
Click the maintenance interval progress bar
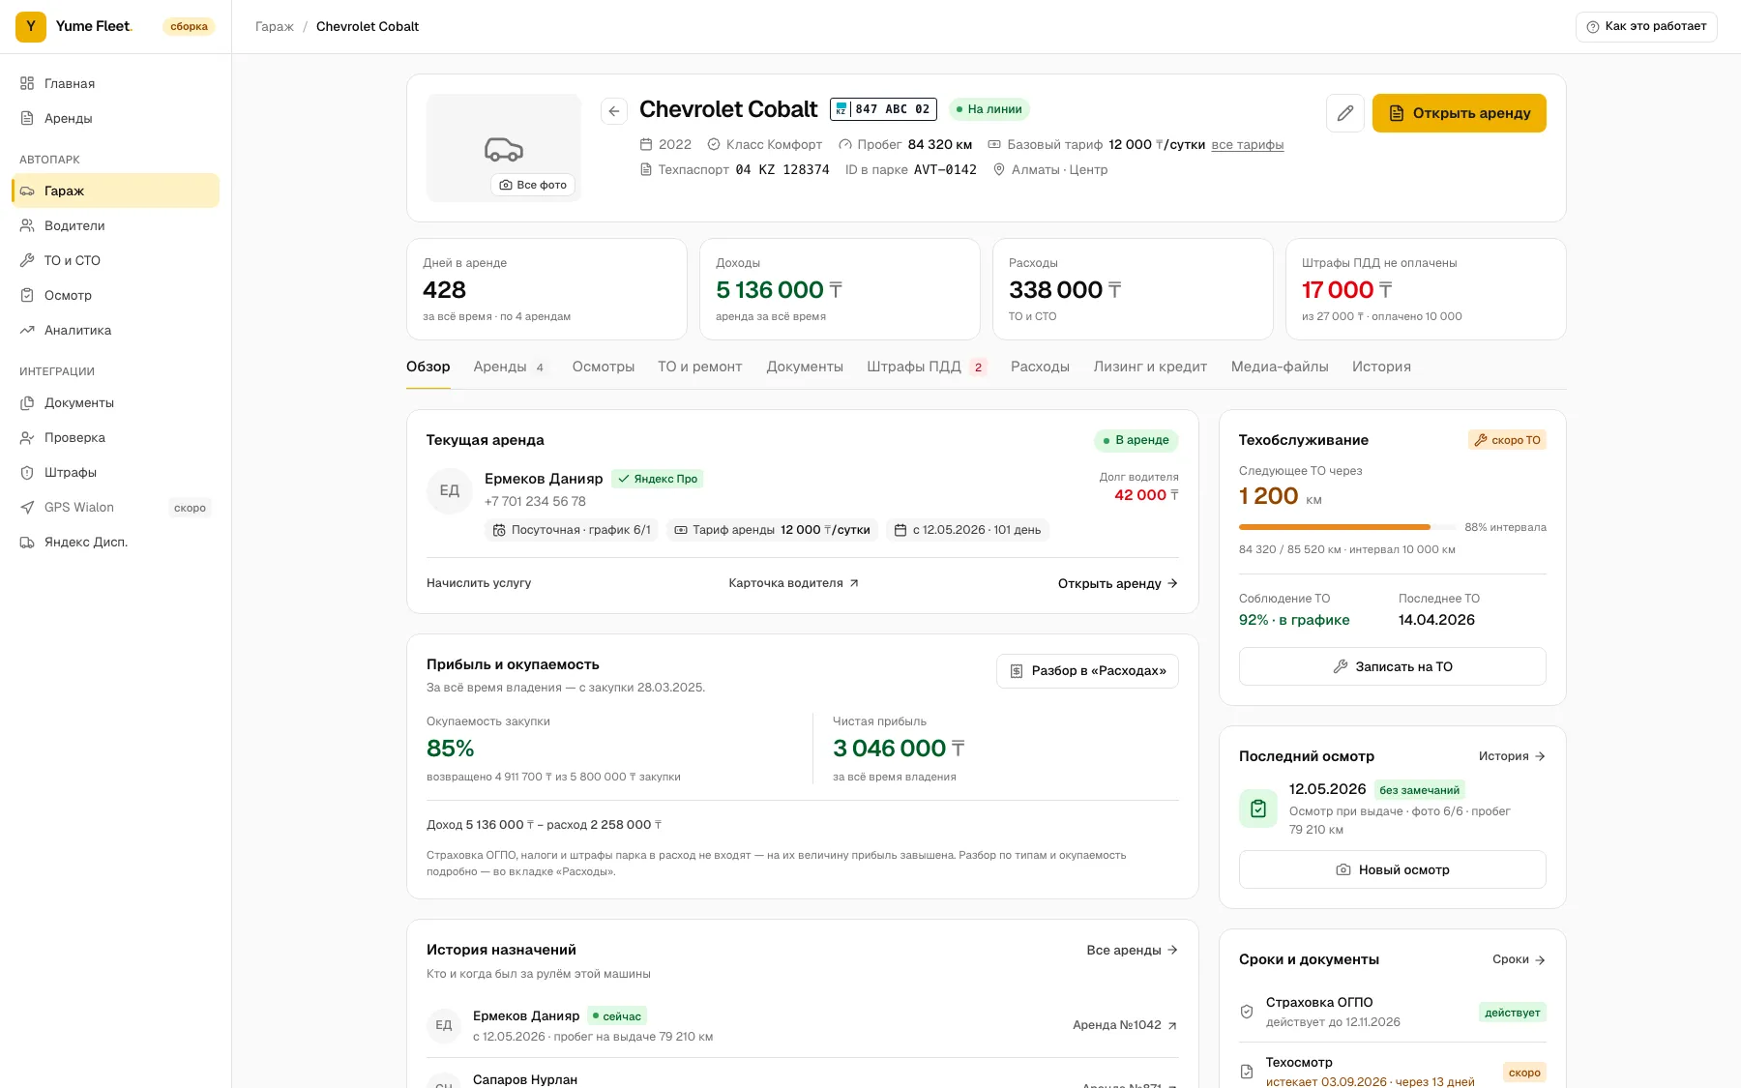[1348, 527]
